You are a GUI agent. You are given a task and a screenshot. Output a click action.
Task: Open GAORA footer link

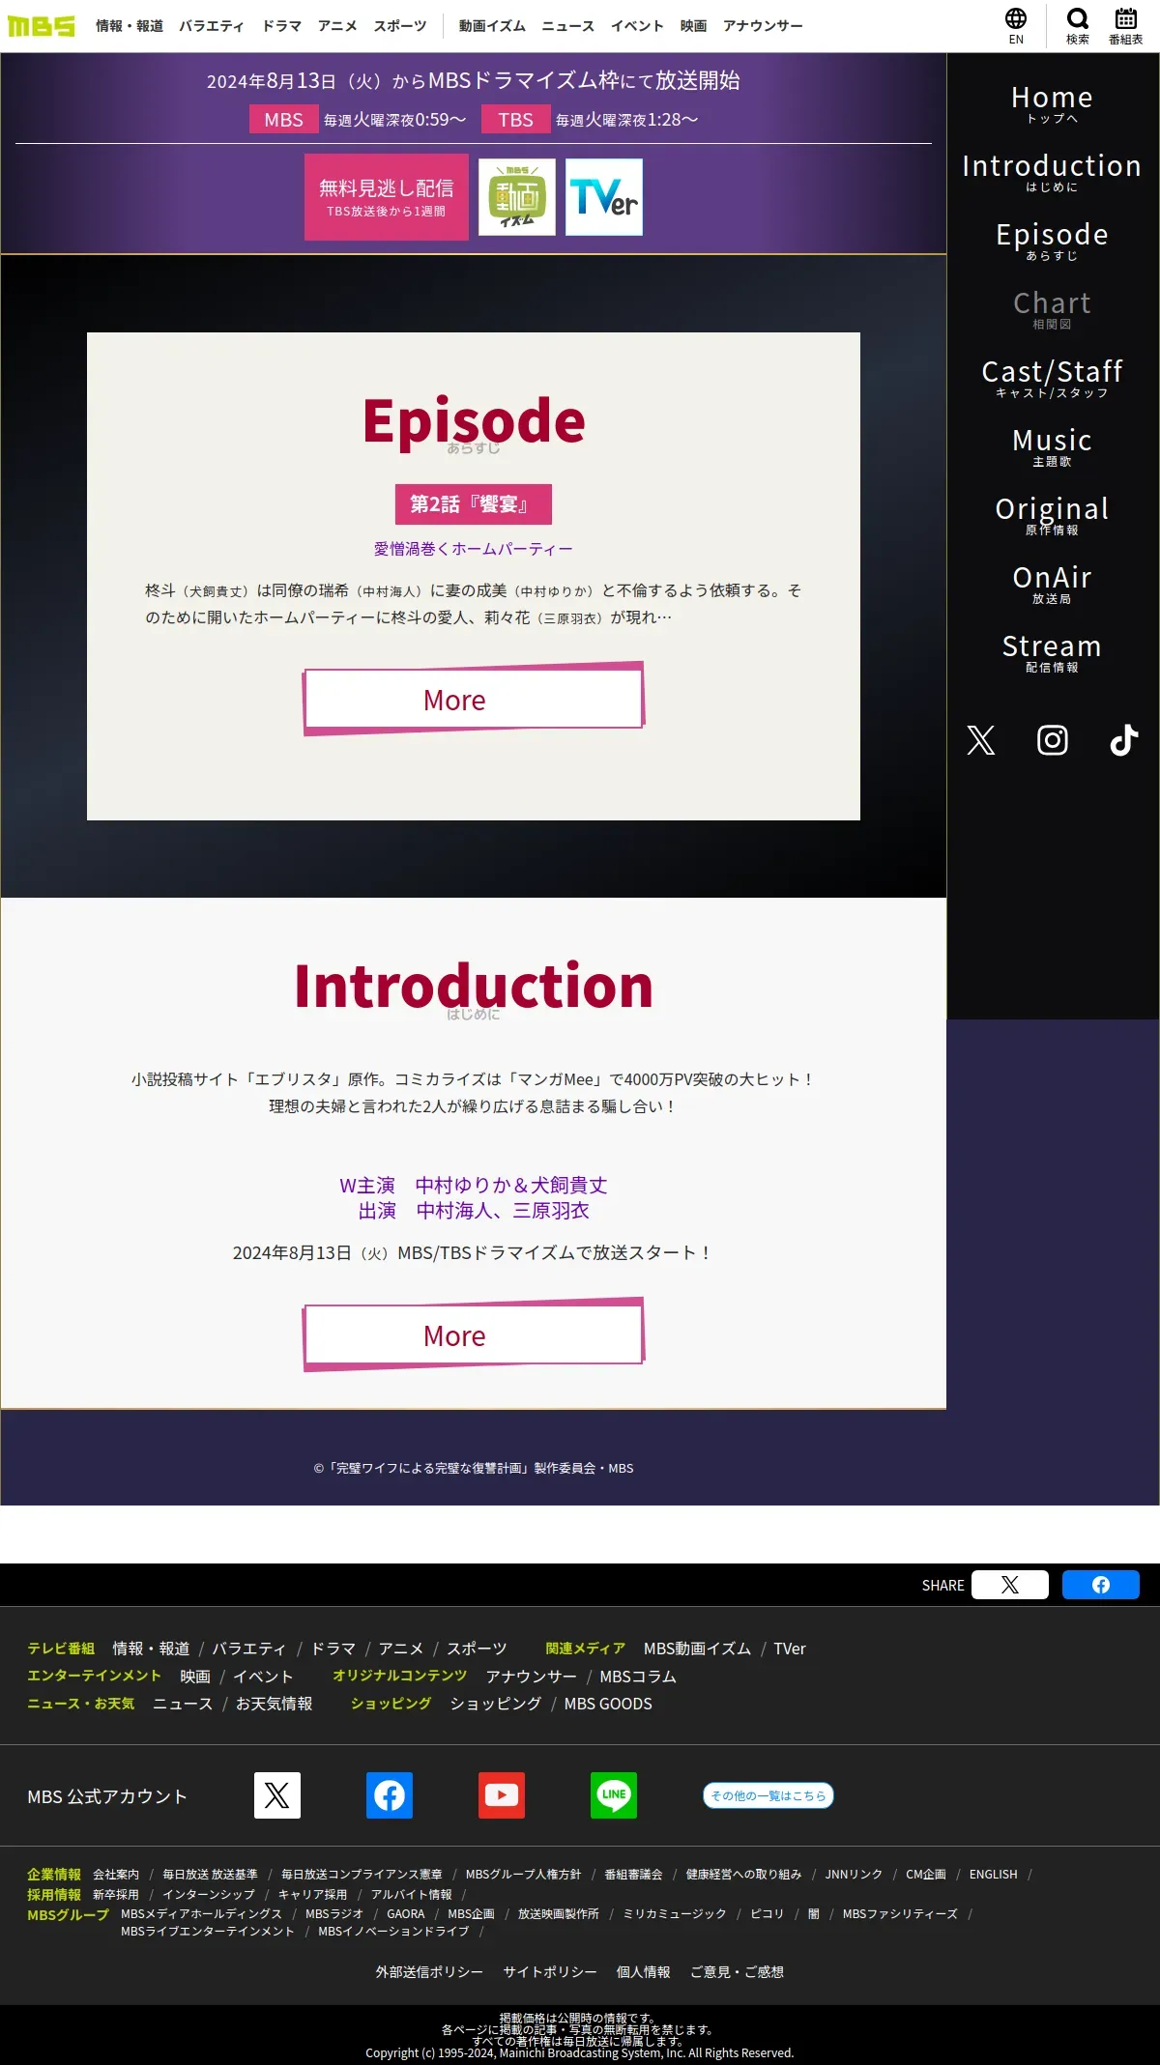pyautogui.click(x=406, y=1913)
